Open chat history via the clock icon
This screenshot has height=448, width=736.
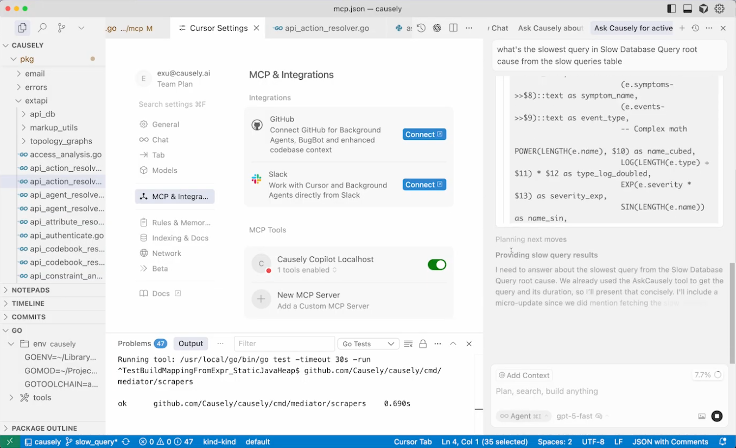695,28
